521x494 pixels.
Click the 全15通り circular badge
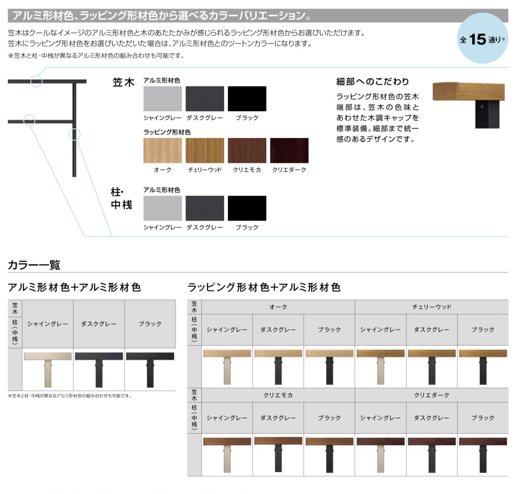click(x=482, y=39)
